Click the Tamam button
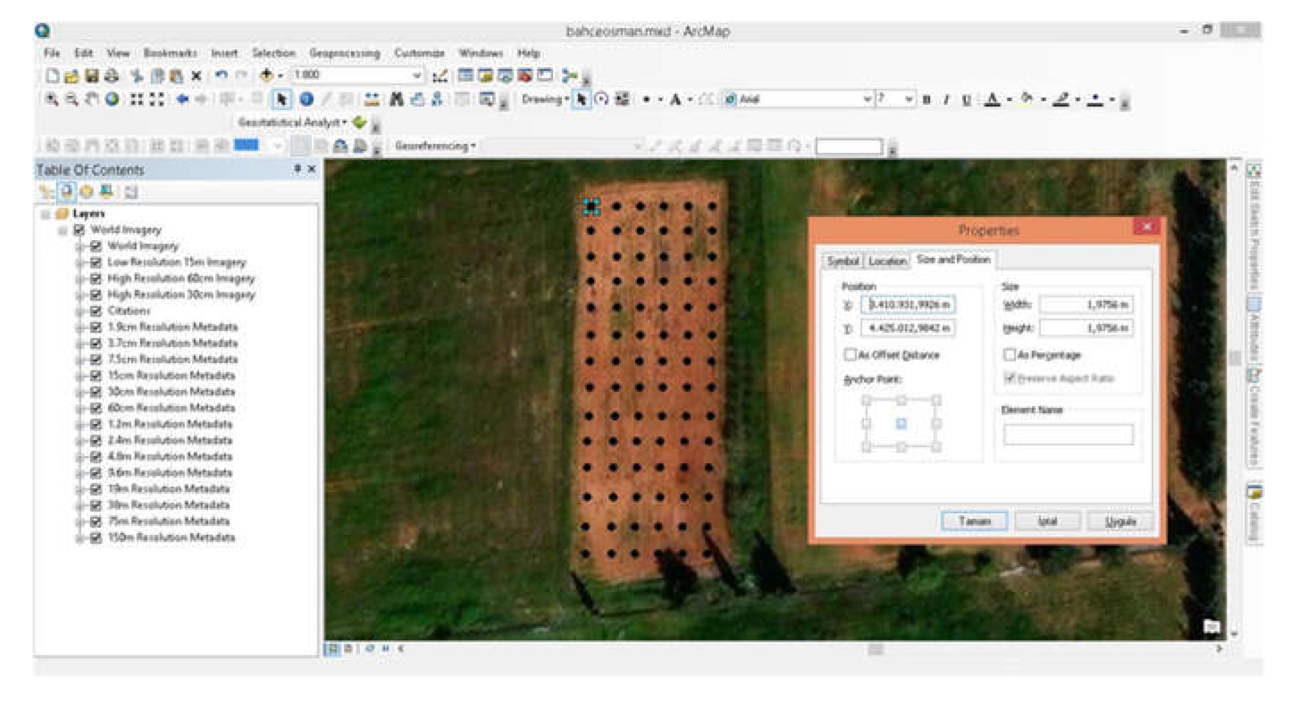 click(x=974, y=521)
